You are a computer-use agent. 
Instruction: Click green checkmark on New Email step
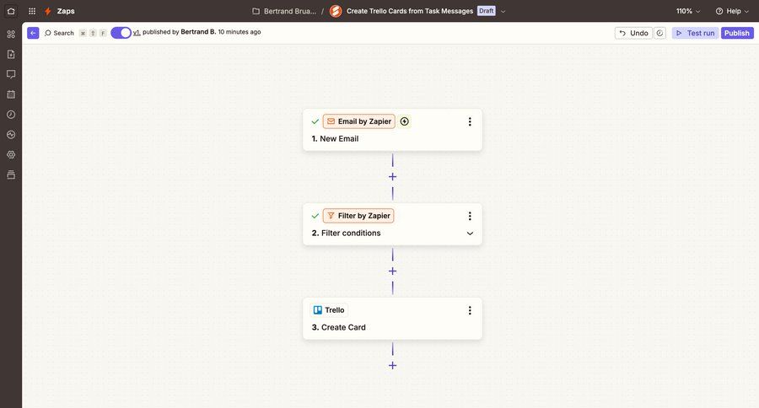[x=315, y=121]
